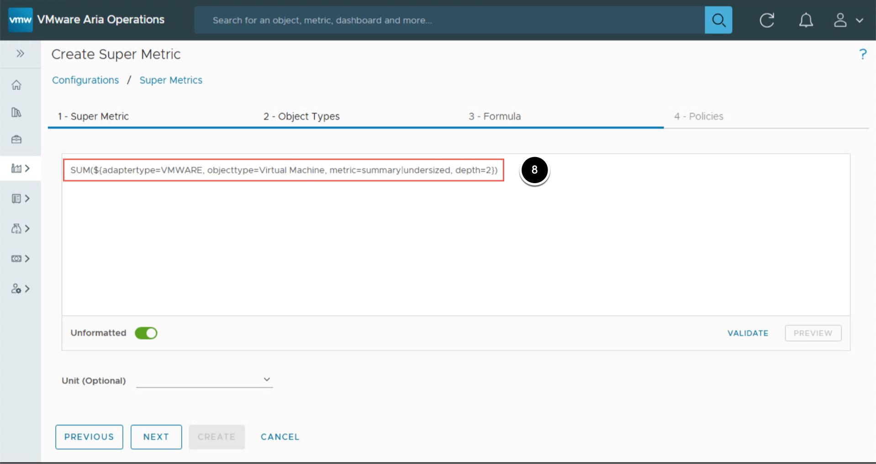
Task: Click the NEXT button
Action: point(156,437)
